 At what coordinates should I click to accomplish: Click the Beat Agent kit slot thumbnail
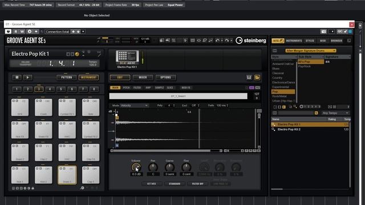(x=127, y=58)
